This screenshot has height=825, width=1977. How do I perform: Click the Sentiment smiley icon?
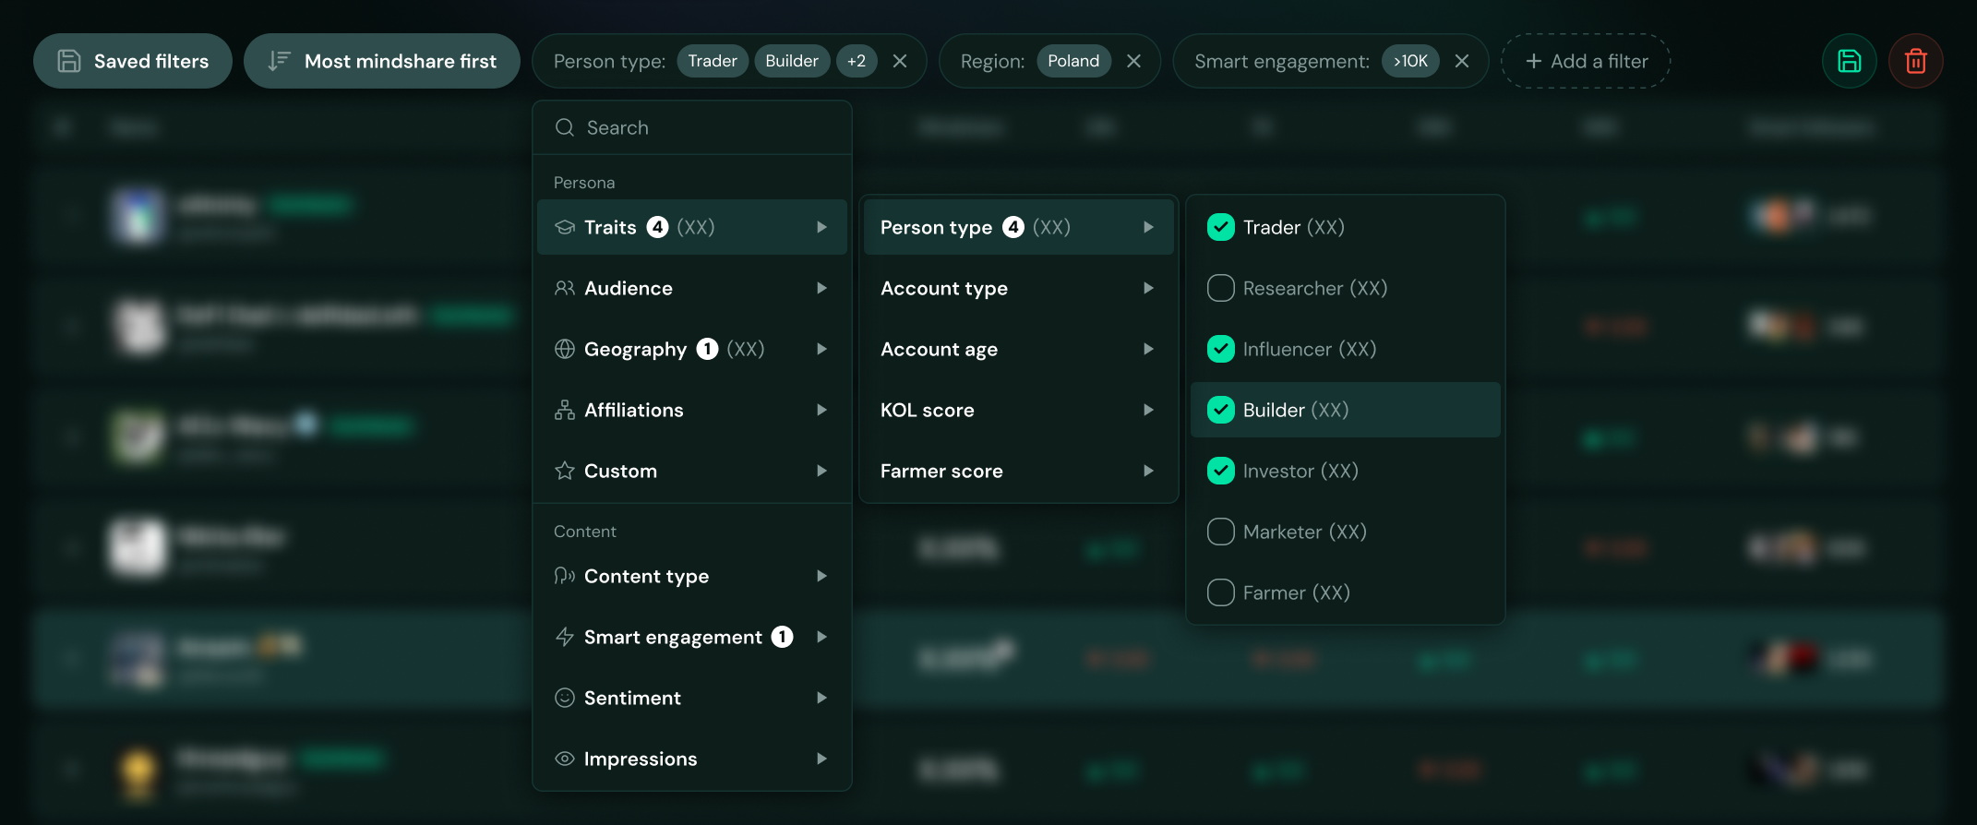pos(565,698)
